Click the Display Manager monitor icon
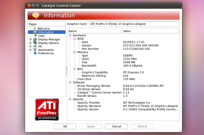The image size is (204, 135). [x=35, y=39]
